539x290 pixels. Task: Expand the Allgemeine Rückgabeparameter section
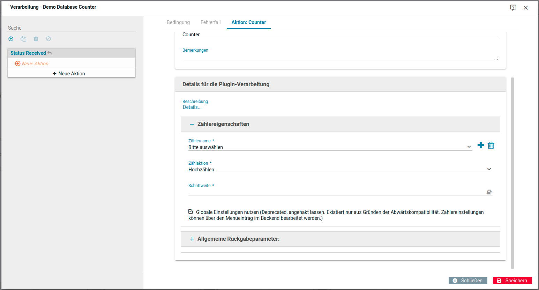[192, 239]
